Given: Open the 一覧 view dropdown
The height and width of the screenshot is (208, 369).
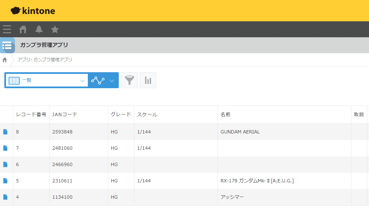Looking at the screenshot, I should 47,80.
